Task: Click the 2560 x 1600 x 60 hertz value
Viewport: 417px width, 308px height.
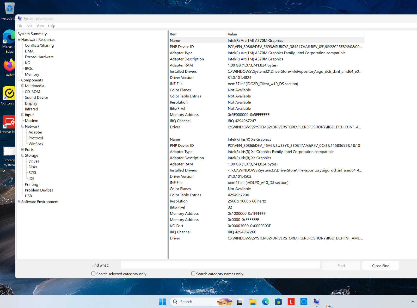Action: 247,201
